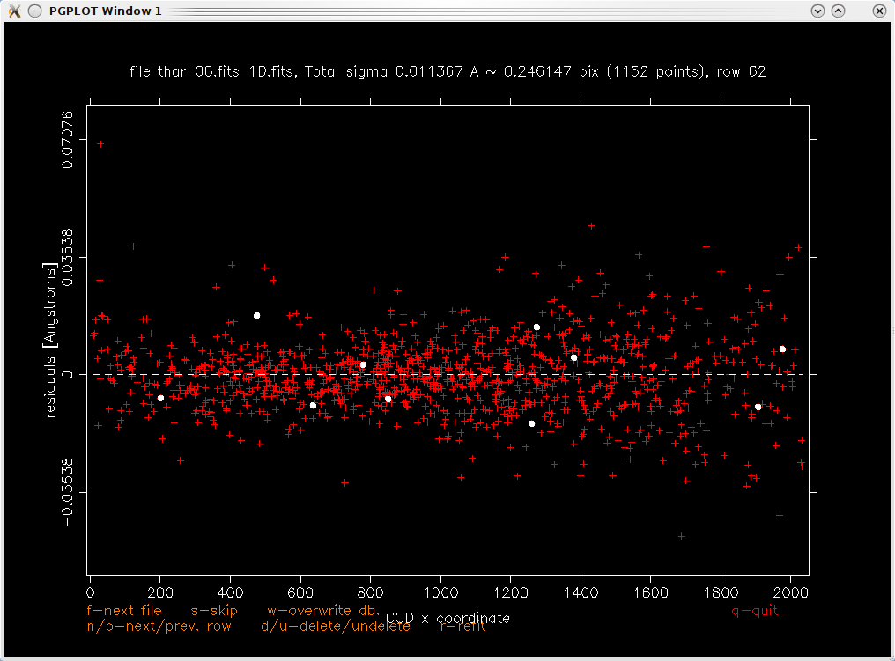Select the white point near x=780 above zero
Image resolution: width=895 pixels, height=661 pixels.
(x=363, y=365)
